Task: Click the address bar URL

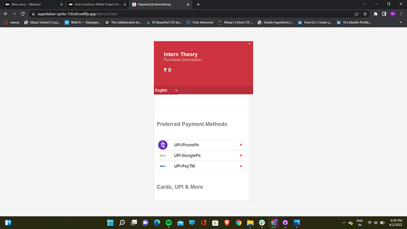Action: click(77, 14)
